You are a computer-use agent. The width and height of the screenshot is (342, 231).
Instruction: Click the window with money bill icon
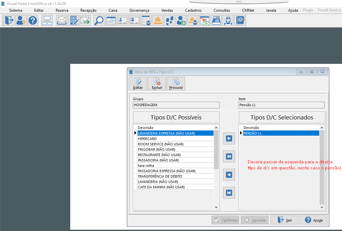tap(205, 21)
